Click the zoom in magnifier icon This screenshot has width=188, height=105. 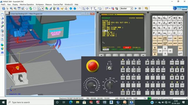tap(11, 8)
